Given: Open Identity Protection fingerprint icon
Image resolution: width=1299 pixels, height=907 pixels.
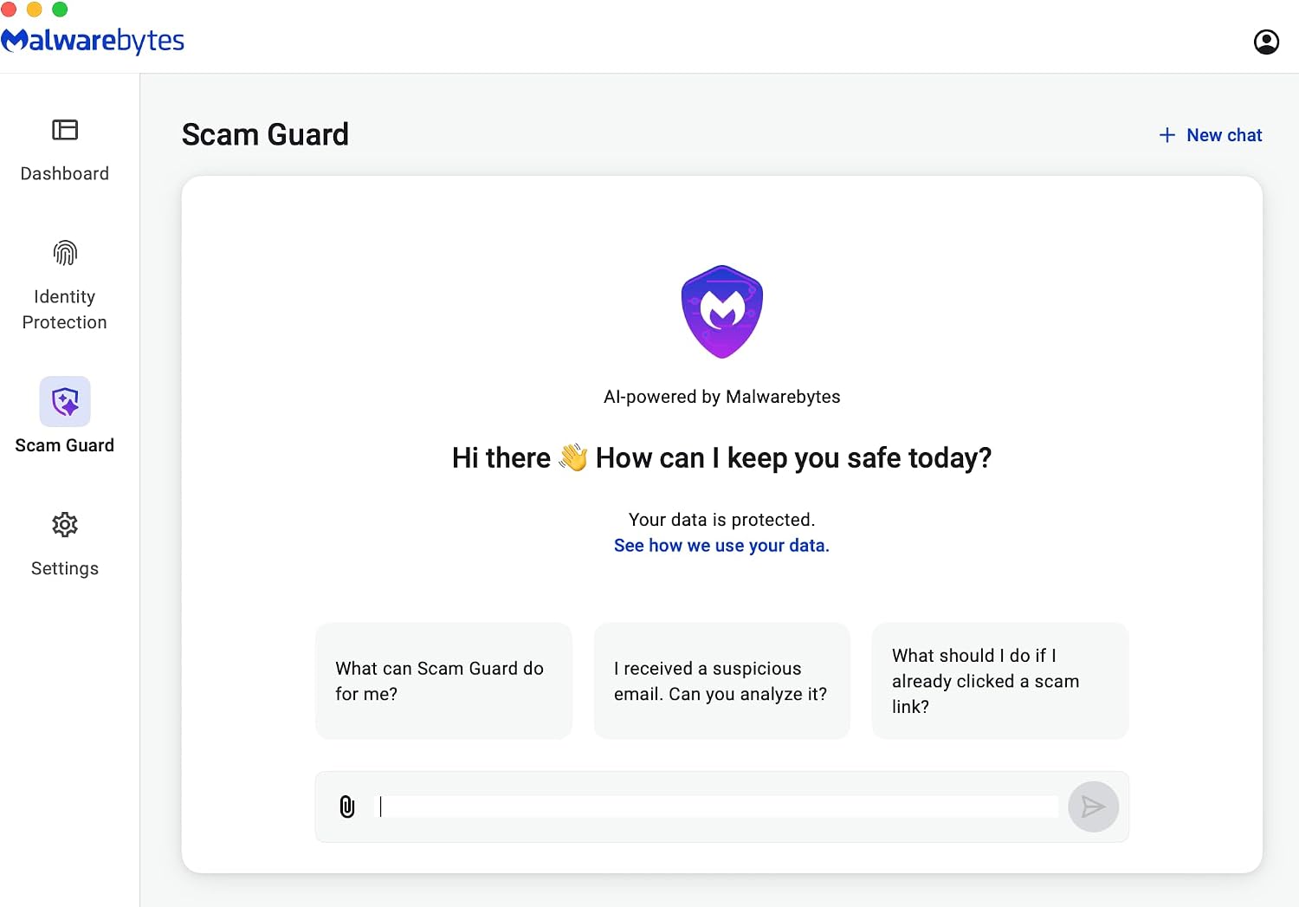Looking at the screenshot, I should 65,253.
